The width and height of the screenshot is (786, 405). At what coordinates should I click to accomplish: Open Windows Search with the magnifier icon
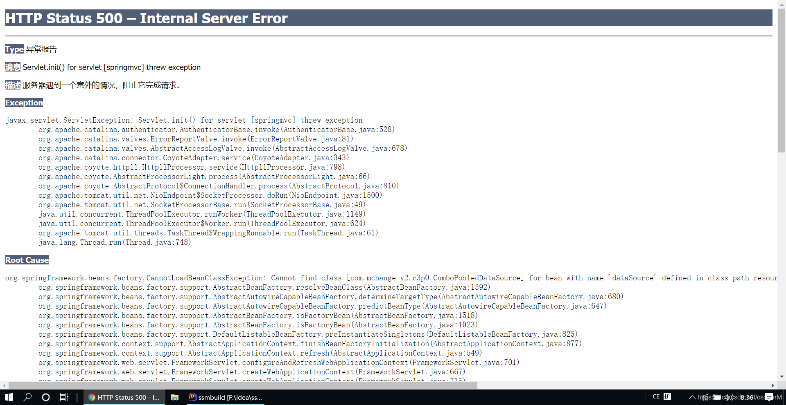[x=27, y=397]
